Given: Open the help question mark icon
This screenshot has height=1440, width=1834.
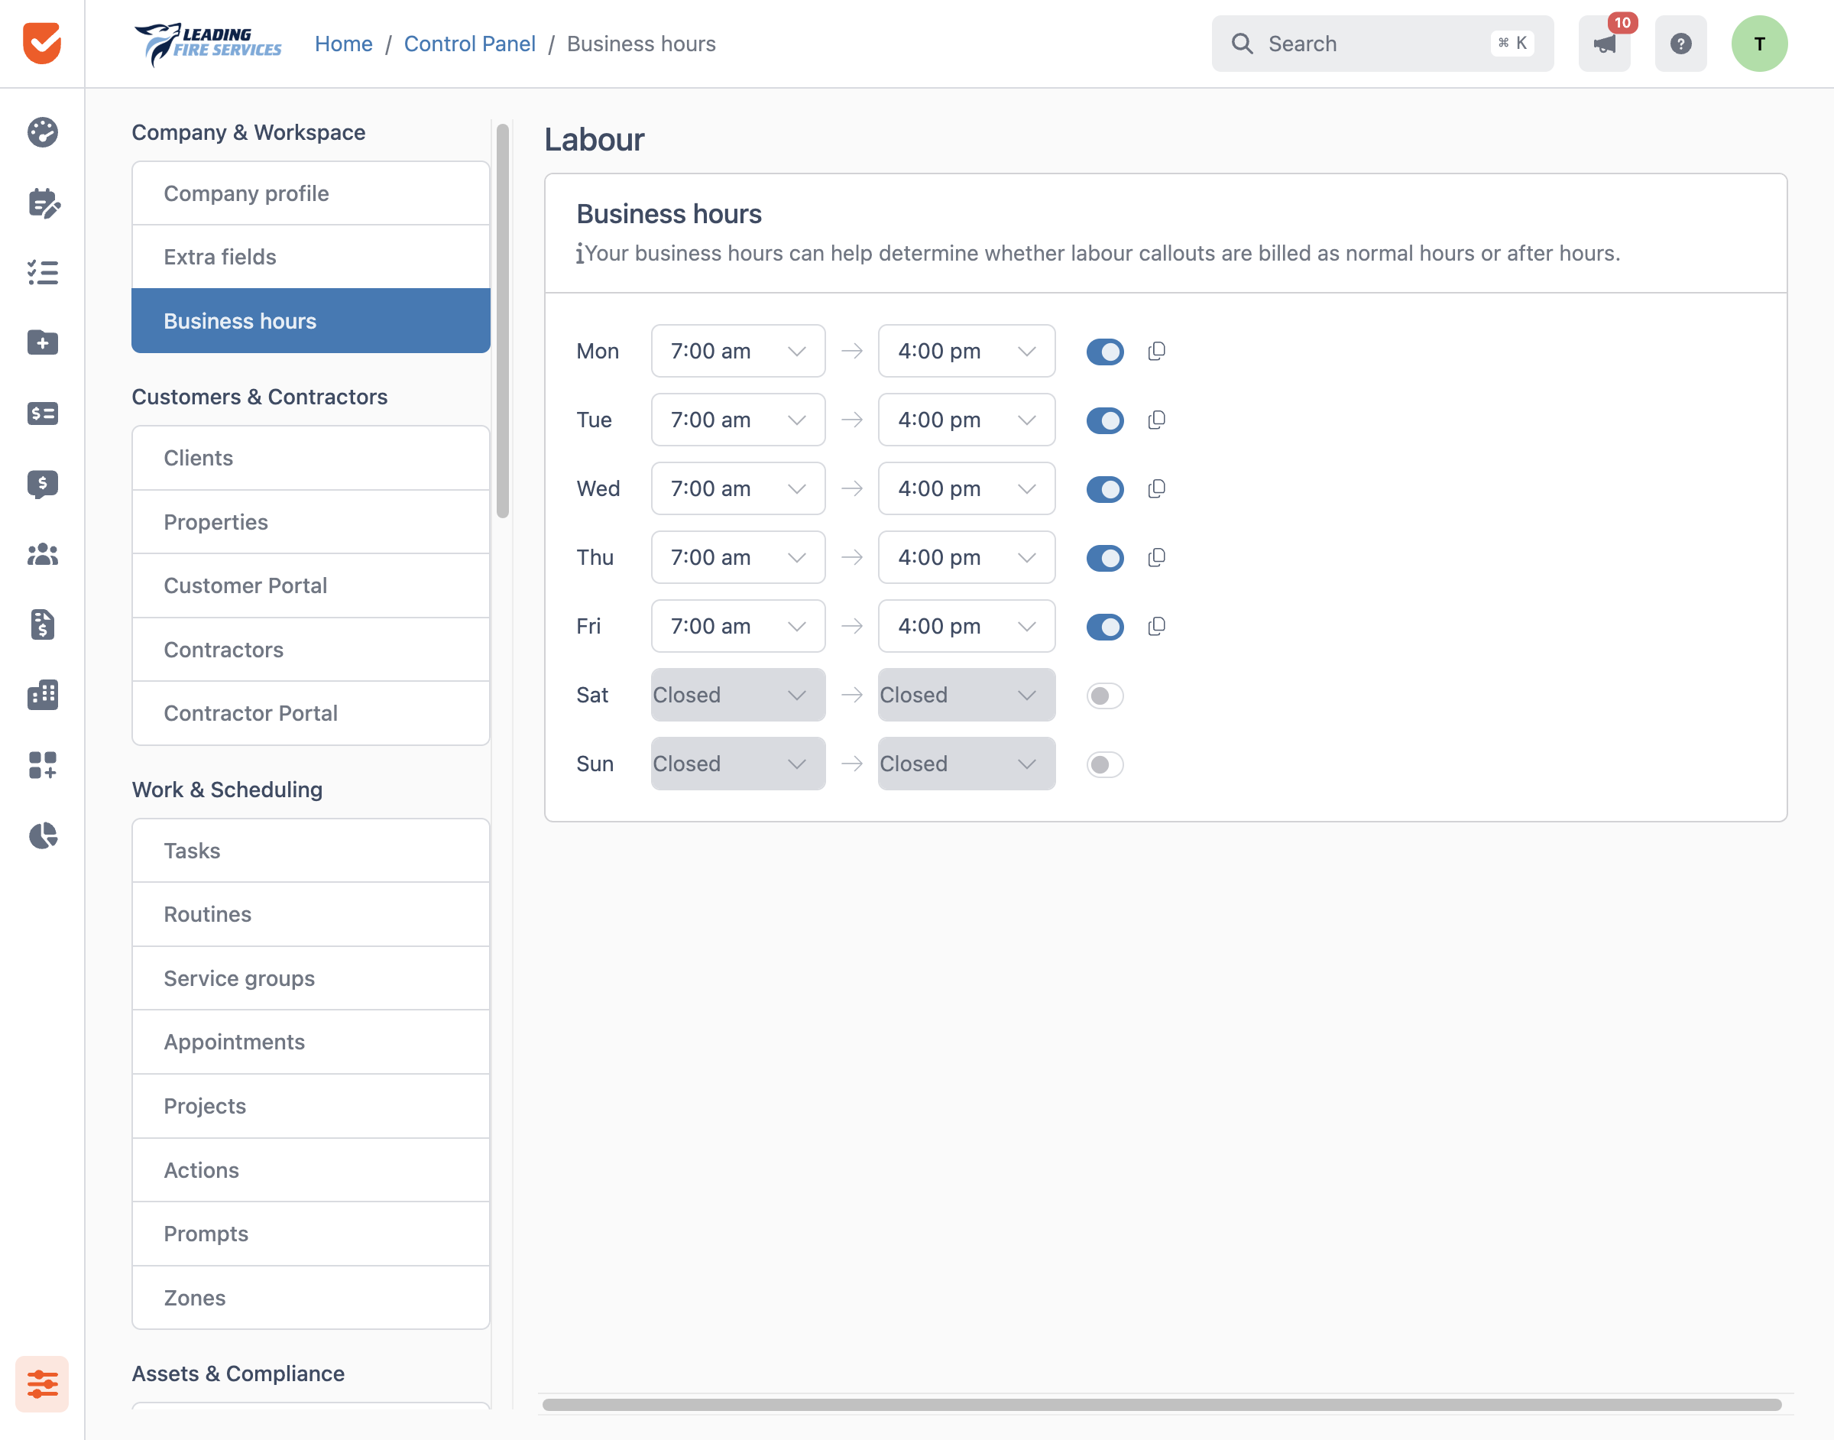Looking at the screenshot, I should point(1680,44).
